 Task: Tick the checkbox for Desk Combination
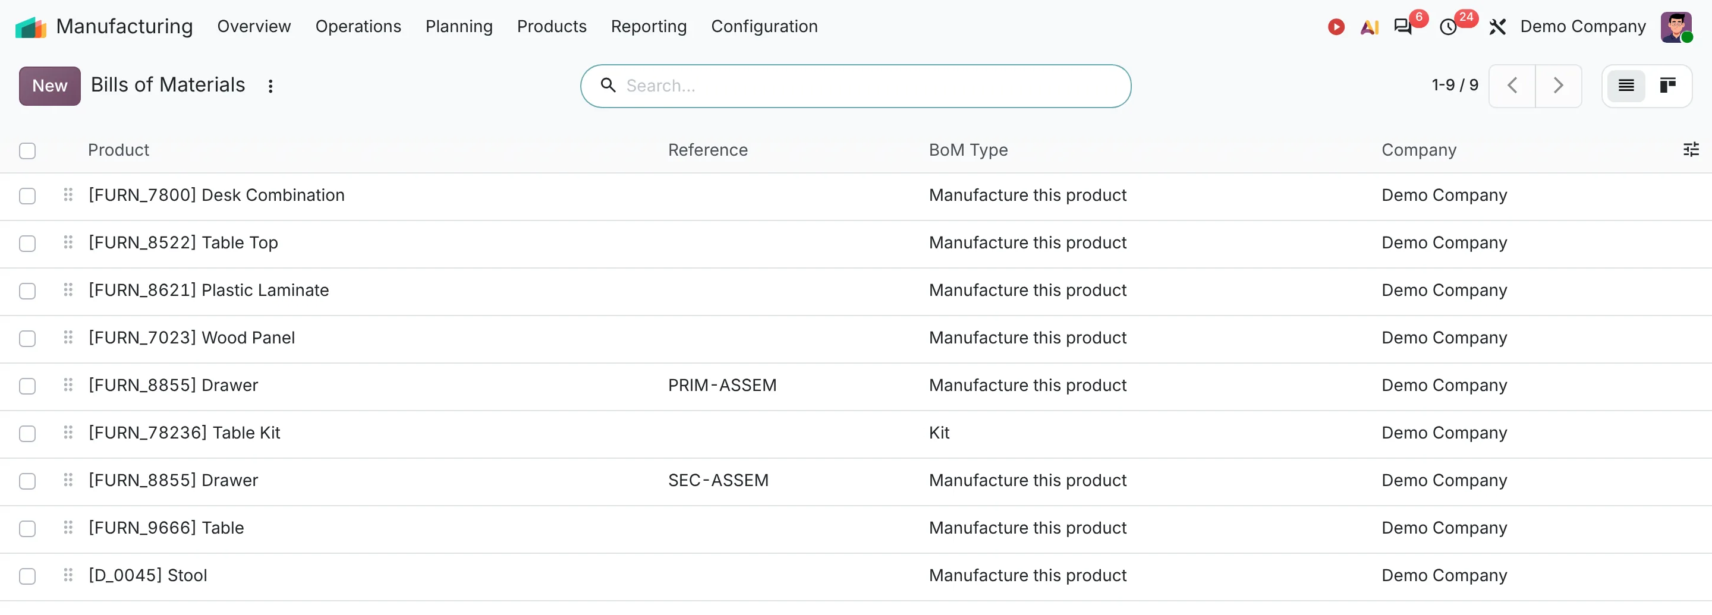[27, 196]
